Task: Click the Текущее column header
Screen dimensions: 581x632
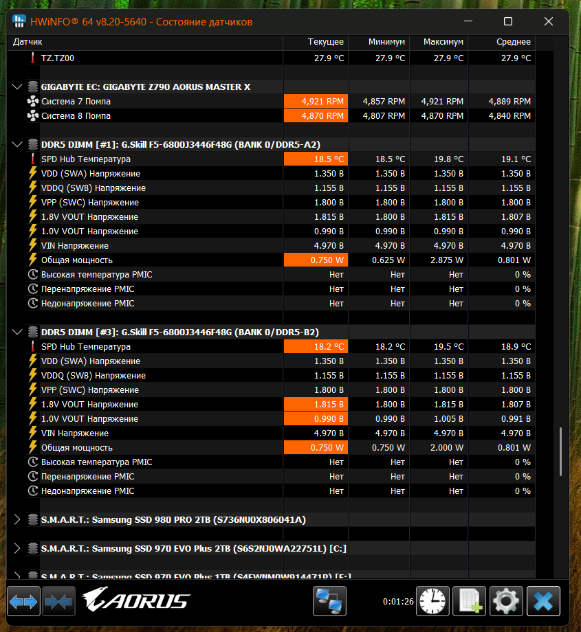Action: click(x=316, y=42)
